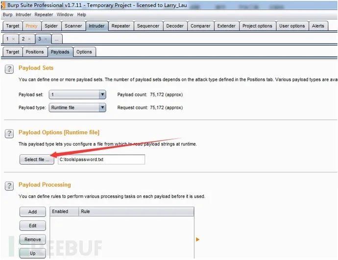
Task: Select Intruder attack tab 1
Action: (x=8, y=39)
